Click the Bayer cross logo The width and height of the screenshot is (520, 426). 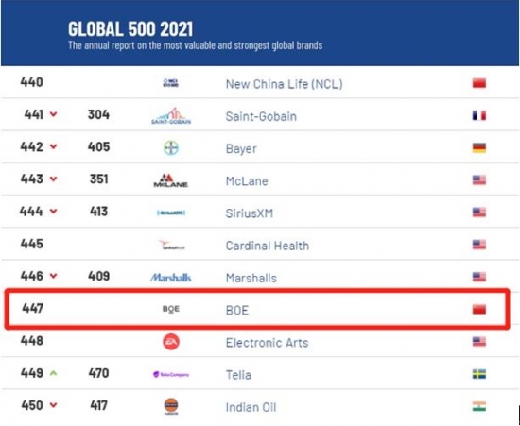[171, 148]
